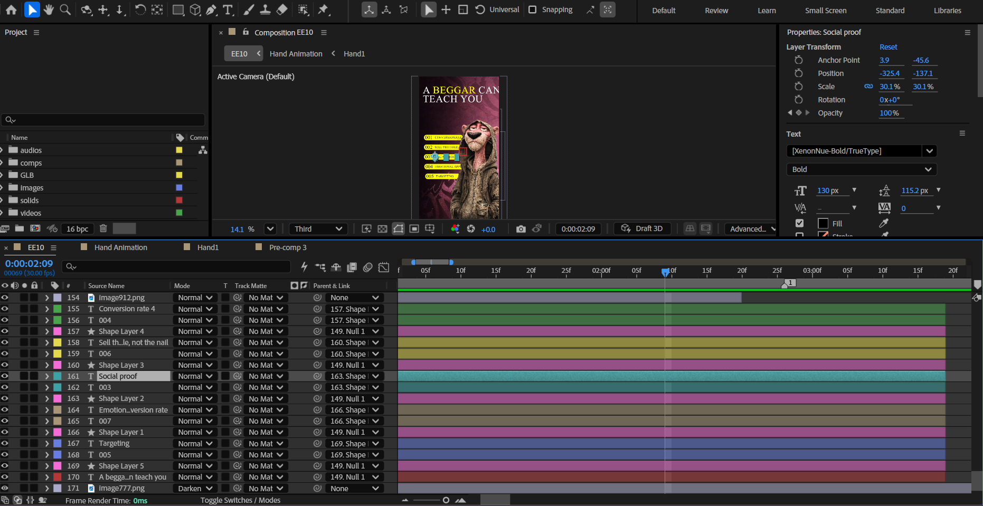Hide the Image912.png layer
Image resolution: width=983 pixels, height=506 pixels.
5,298
